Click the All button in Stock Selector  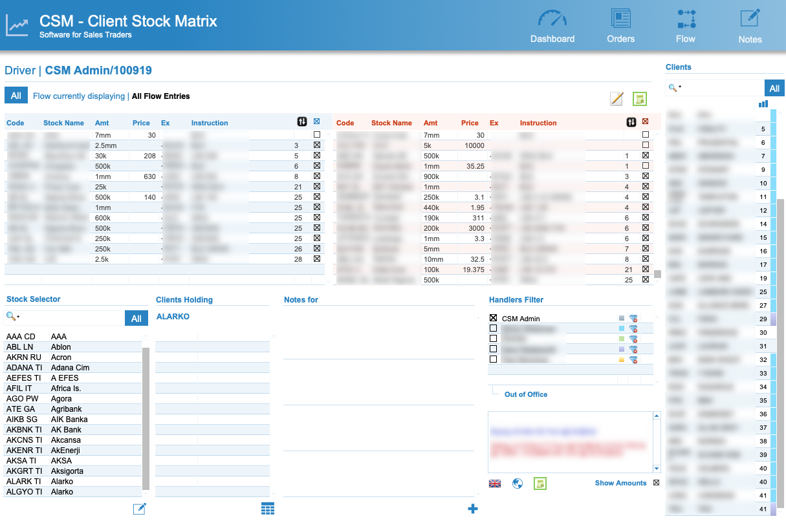pos(136,318)
